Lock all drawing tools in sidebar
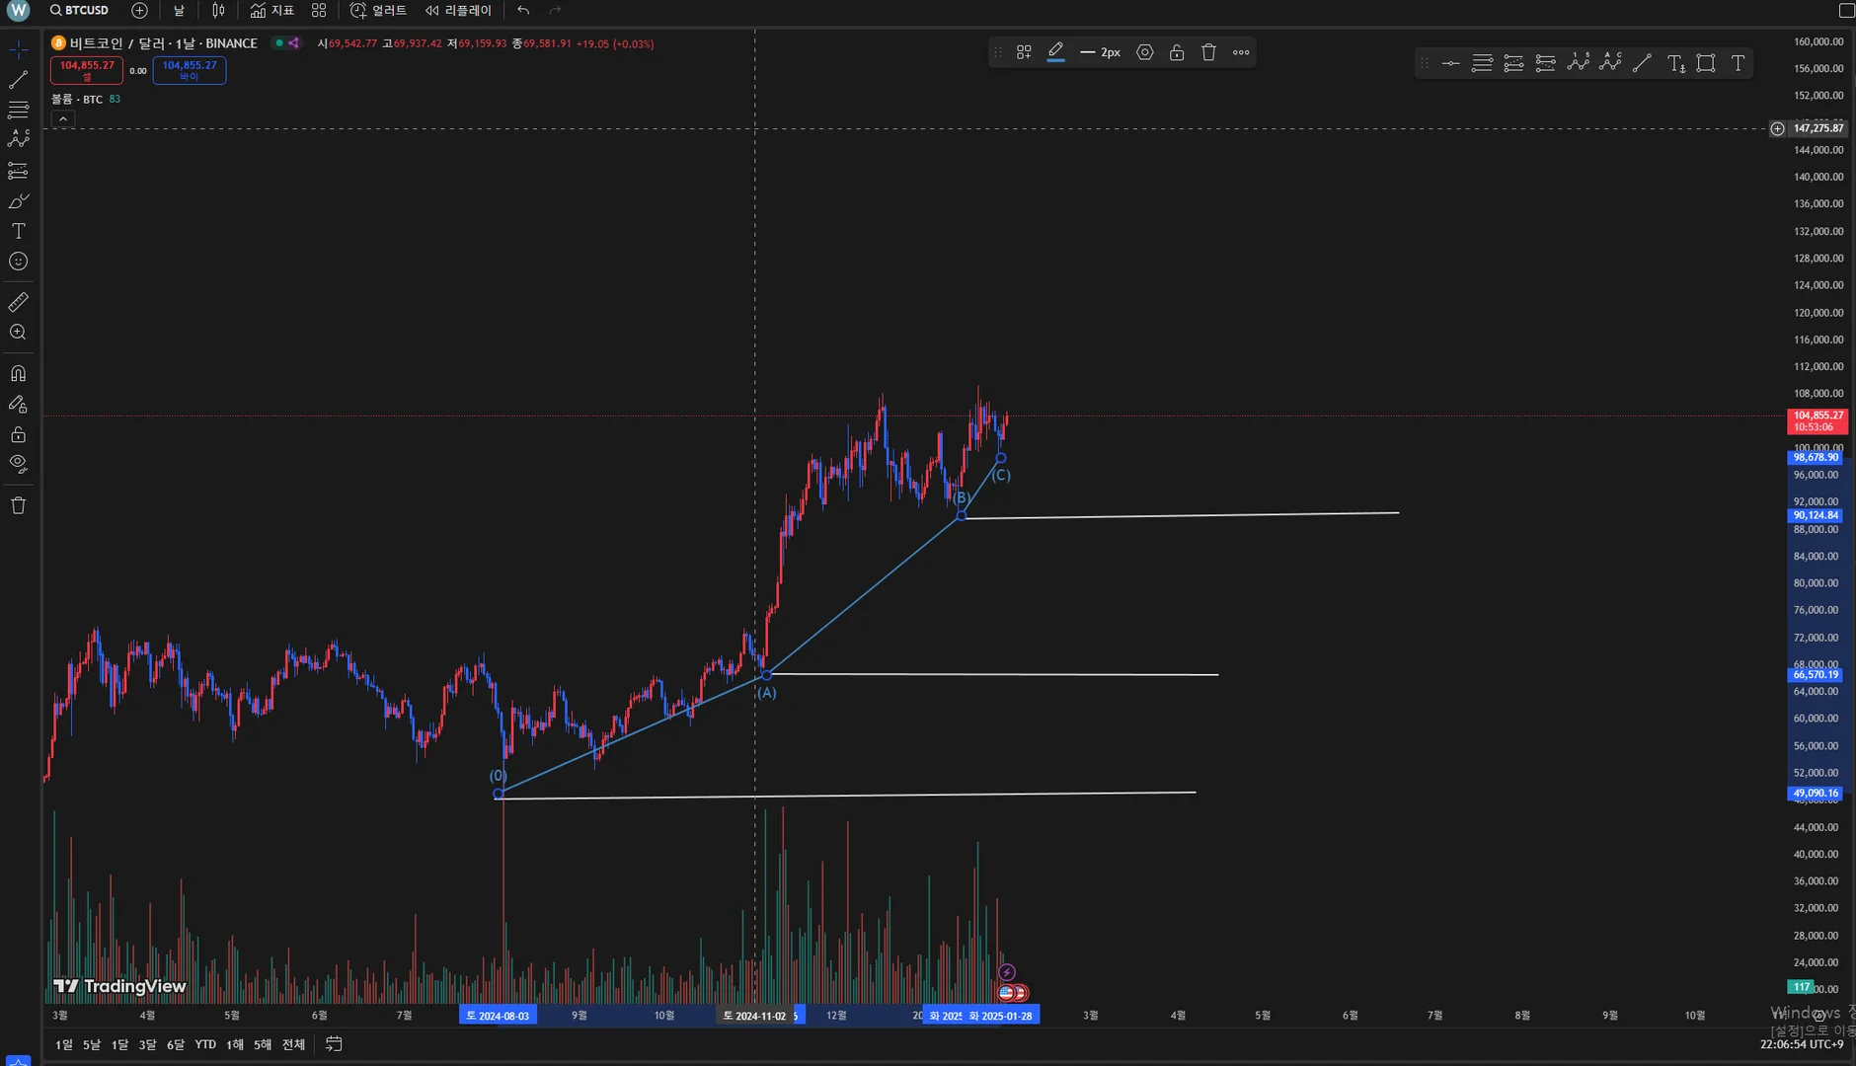 [x=18, y=434]
